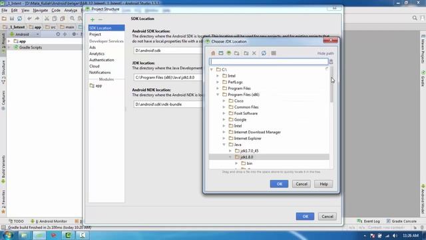Click the Cut scissors icon in main toolbar
Viewport: 426px width, 240px height.
pyautogui.click(x=47, y=19)
